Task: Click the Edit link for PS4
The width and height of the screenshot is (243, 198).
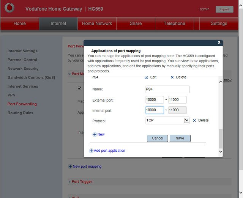Action: click(153, 77)
